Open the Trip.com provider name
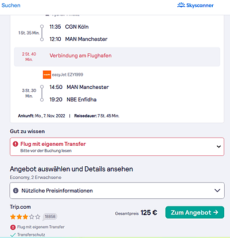This screenshot has height=238, width=230. 20,207
